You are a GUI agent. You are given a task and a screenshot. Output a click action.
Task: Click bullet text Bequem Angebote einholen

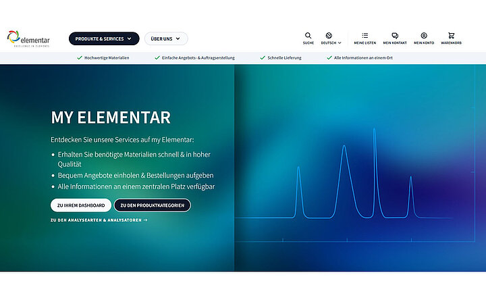pos(136,175)
